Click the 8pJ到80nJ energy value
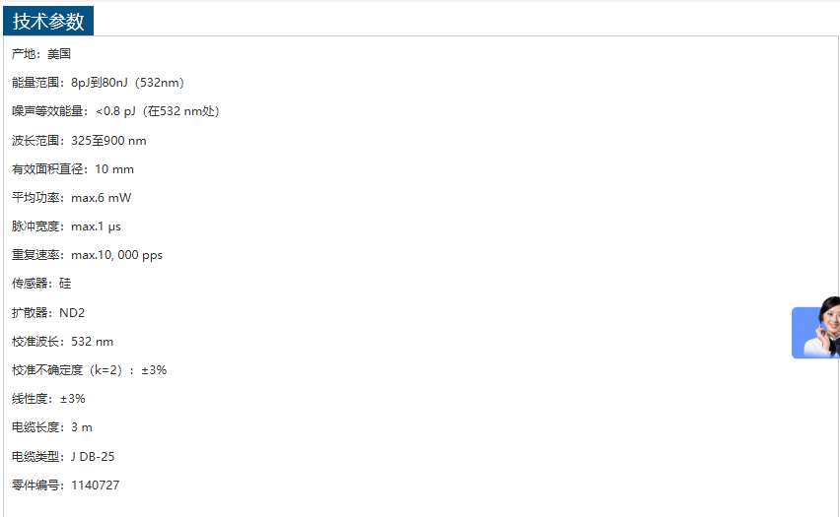This screenshot has width=840, height=517. pyautogui.click(x=103, y=83)
